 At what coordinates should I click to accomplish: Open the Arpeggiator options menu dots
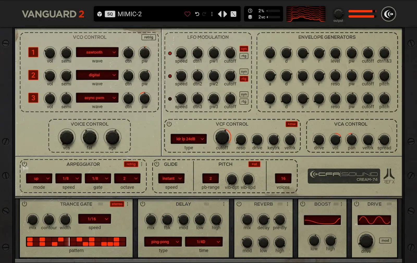(142, 164)
